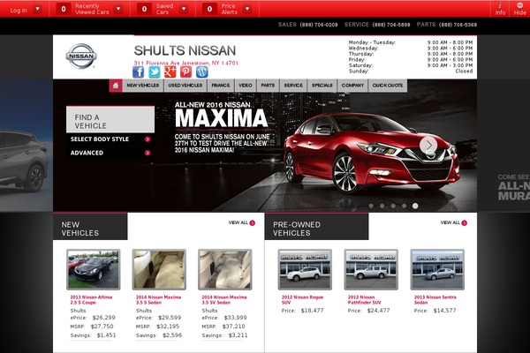Open 2013 Nissan Sentra Sedan link
Screen dimensions: 530x353
click(435, 300)
